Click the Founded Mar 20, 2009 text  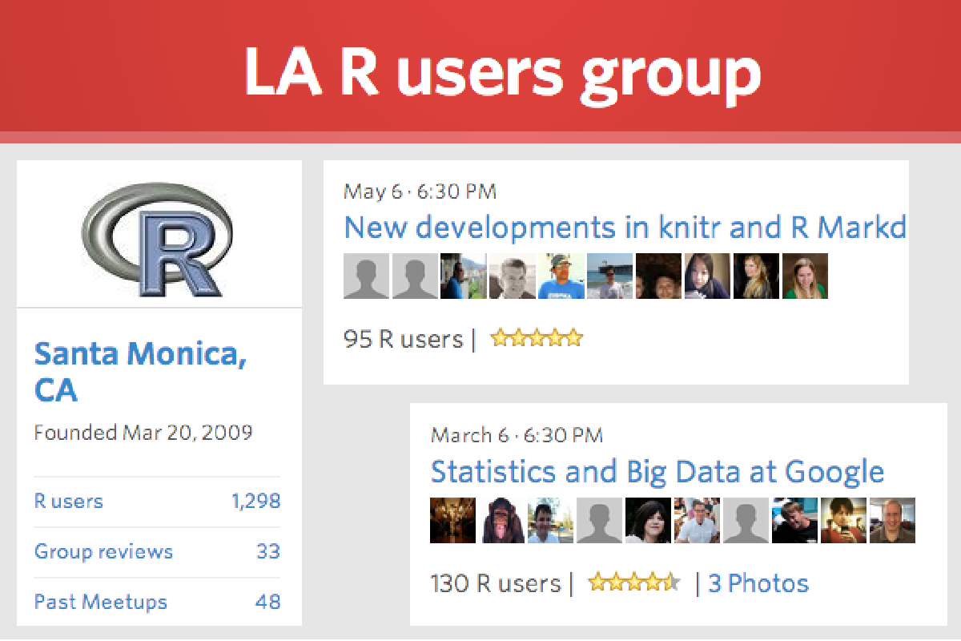click(x=143, y=433)
